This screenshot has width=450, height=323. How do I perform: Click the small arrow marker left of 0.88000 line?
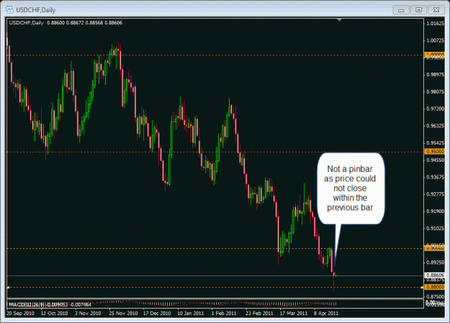pyautogui.click(x=9, y=287)
